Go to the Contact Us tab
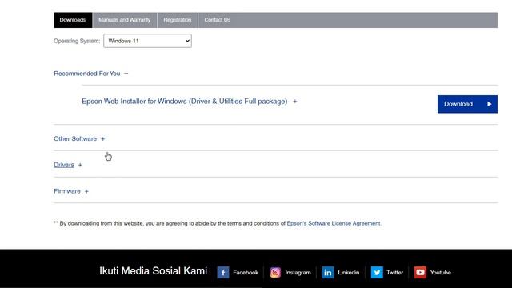512x288 pixels. pos(217,20)
